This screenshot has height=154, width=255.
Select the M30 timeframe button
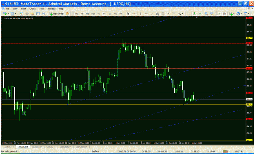(93, 14)
